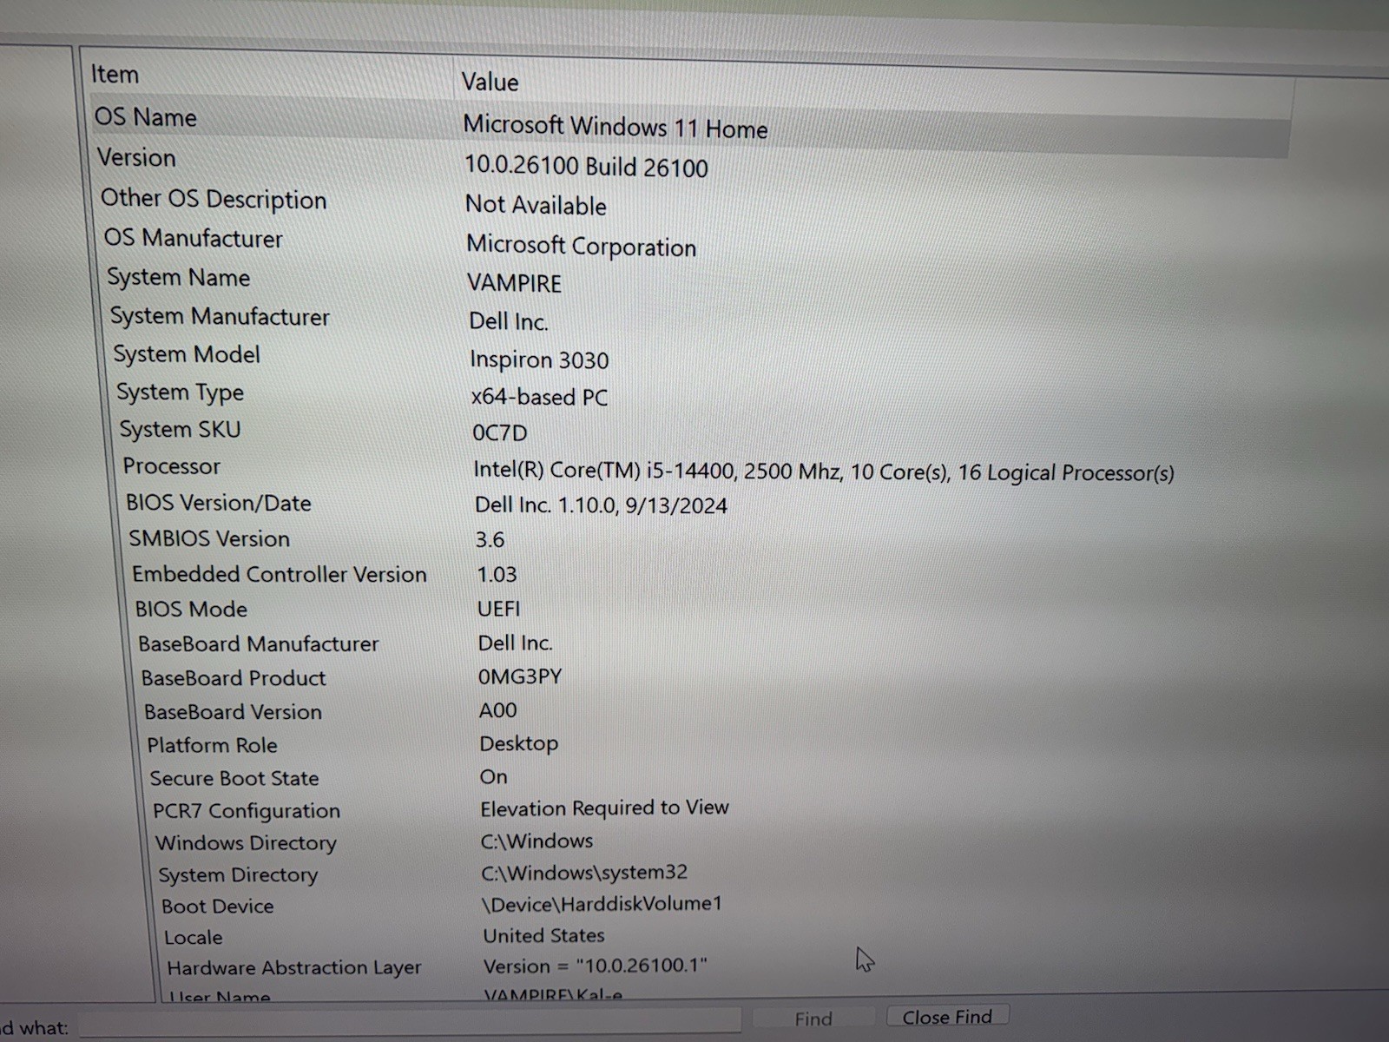
Task: Select the BaseBoard Version label
Action: (x=233, y=712)
